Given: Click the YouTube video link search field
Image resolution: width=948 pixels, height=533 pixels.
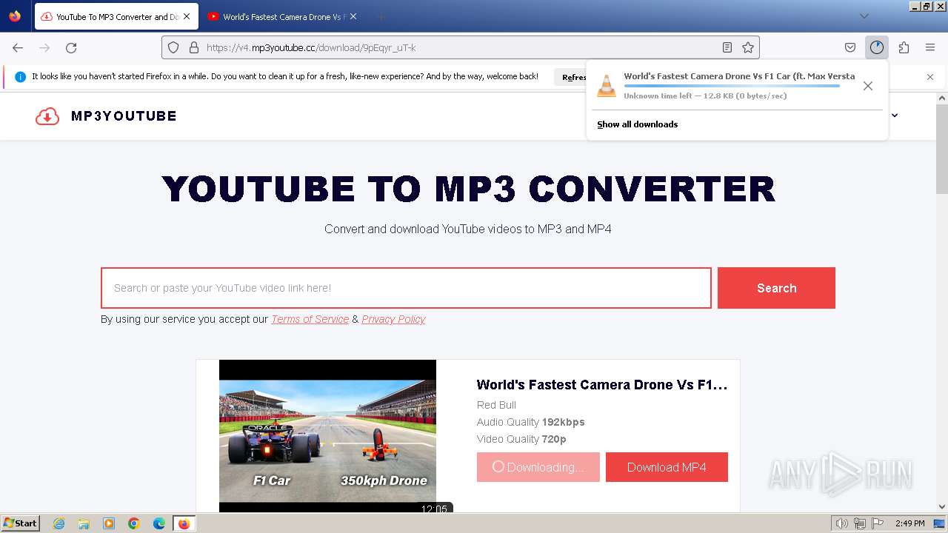Looking at the screenshot, I should pyautogui.click(x=406, y=288).
